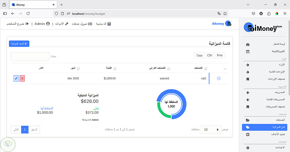290x152 pixels.
Task: Click the $628.00 remaining budget value
Action: tap(90, 101)
